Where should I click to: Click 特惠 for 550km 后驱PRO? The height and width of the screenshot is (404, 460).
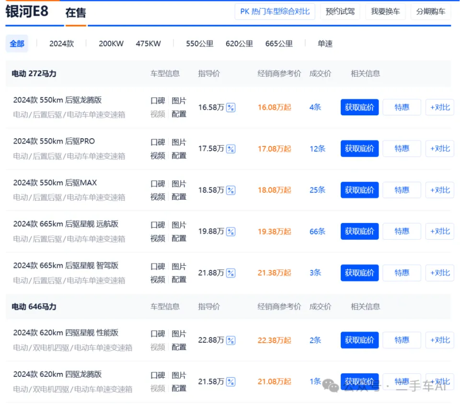(x=402, y=148)
